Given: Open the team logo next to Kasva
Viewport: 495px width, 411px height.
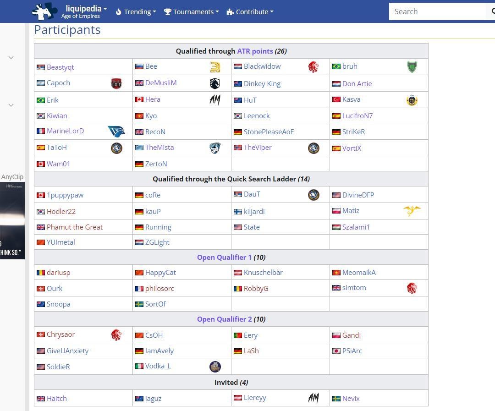Looking at the screenshot, I should (x=412, y=100).
